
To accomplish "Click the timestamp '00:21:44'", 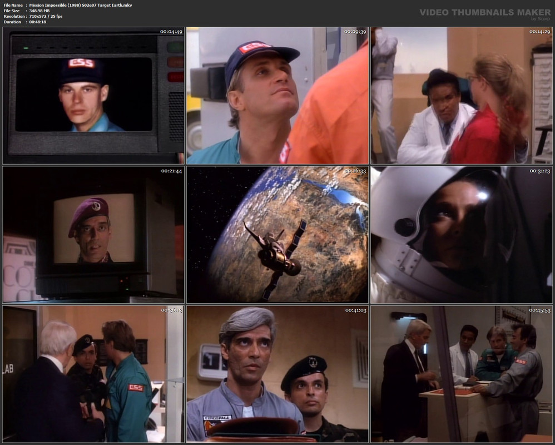I will [171, 171].
